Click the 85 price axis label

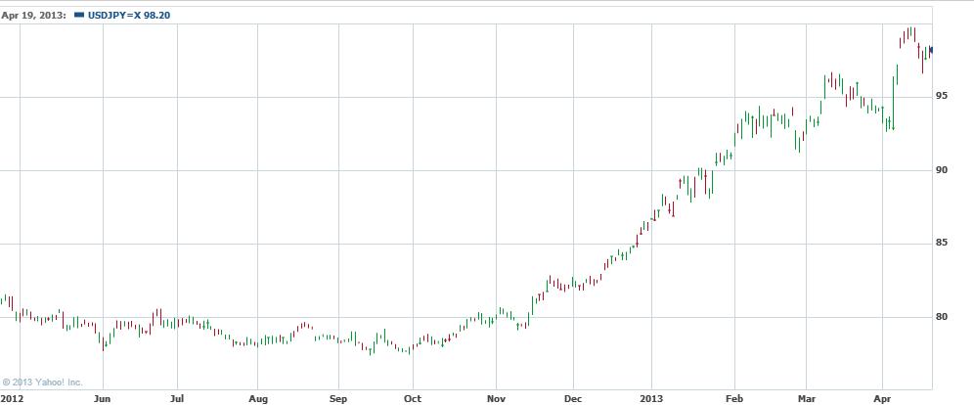[x=943, y=242]
